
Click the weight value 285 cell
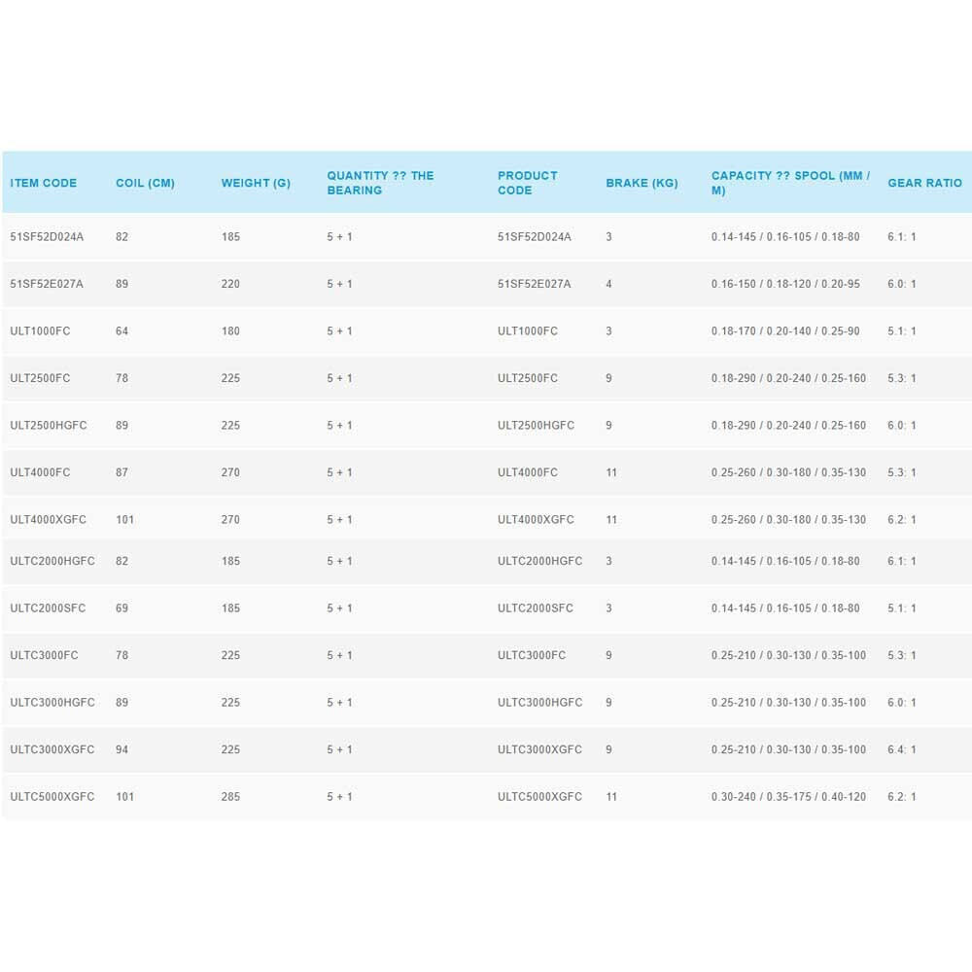pos(230,797)
